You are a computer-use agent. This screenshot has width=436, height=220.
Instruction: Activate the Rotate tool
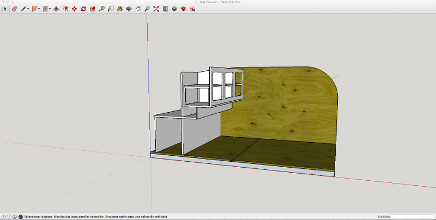coord(83,9)
